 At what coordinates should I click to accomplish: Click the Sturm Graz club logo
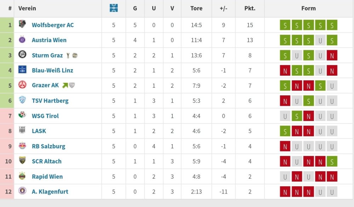(22, 55)
